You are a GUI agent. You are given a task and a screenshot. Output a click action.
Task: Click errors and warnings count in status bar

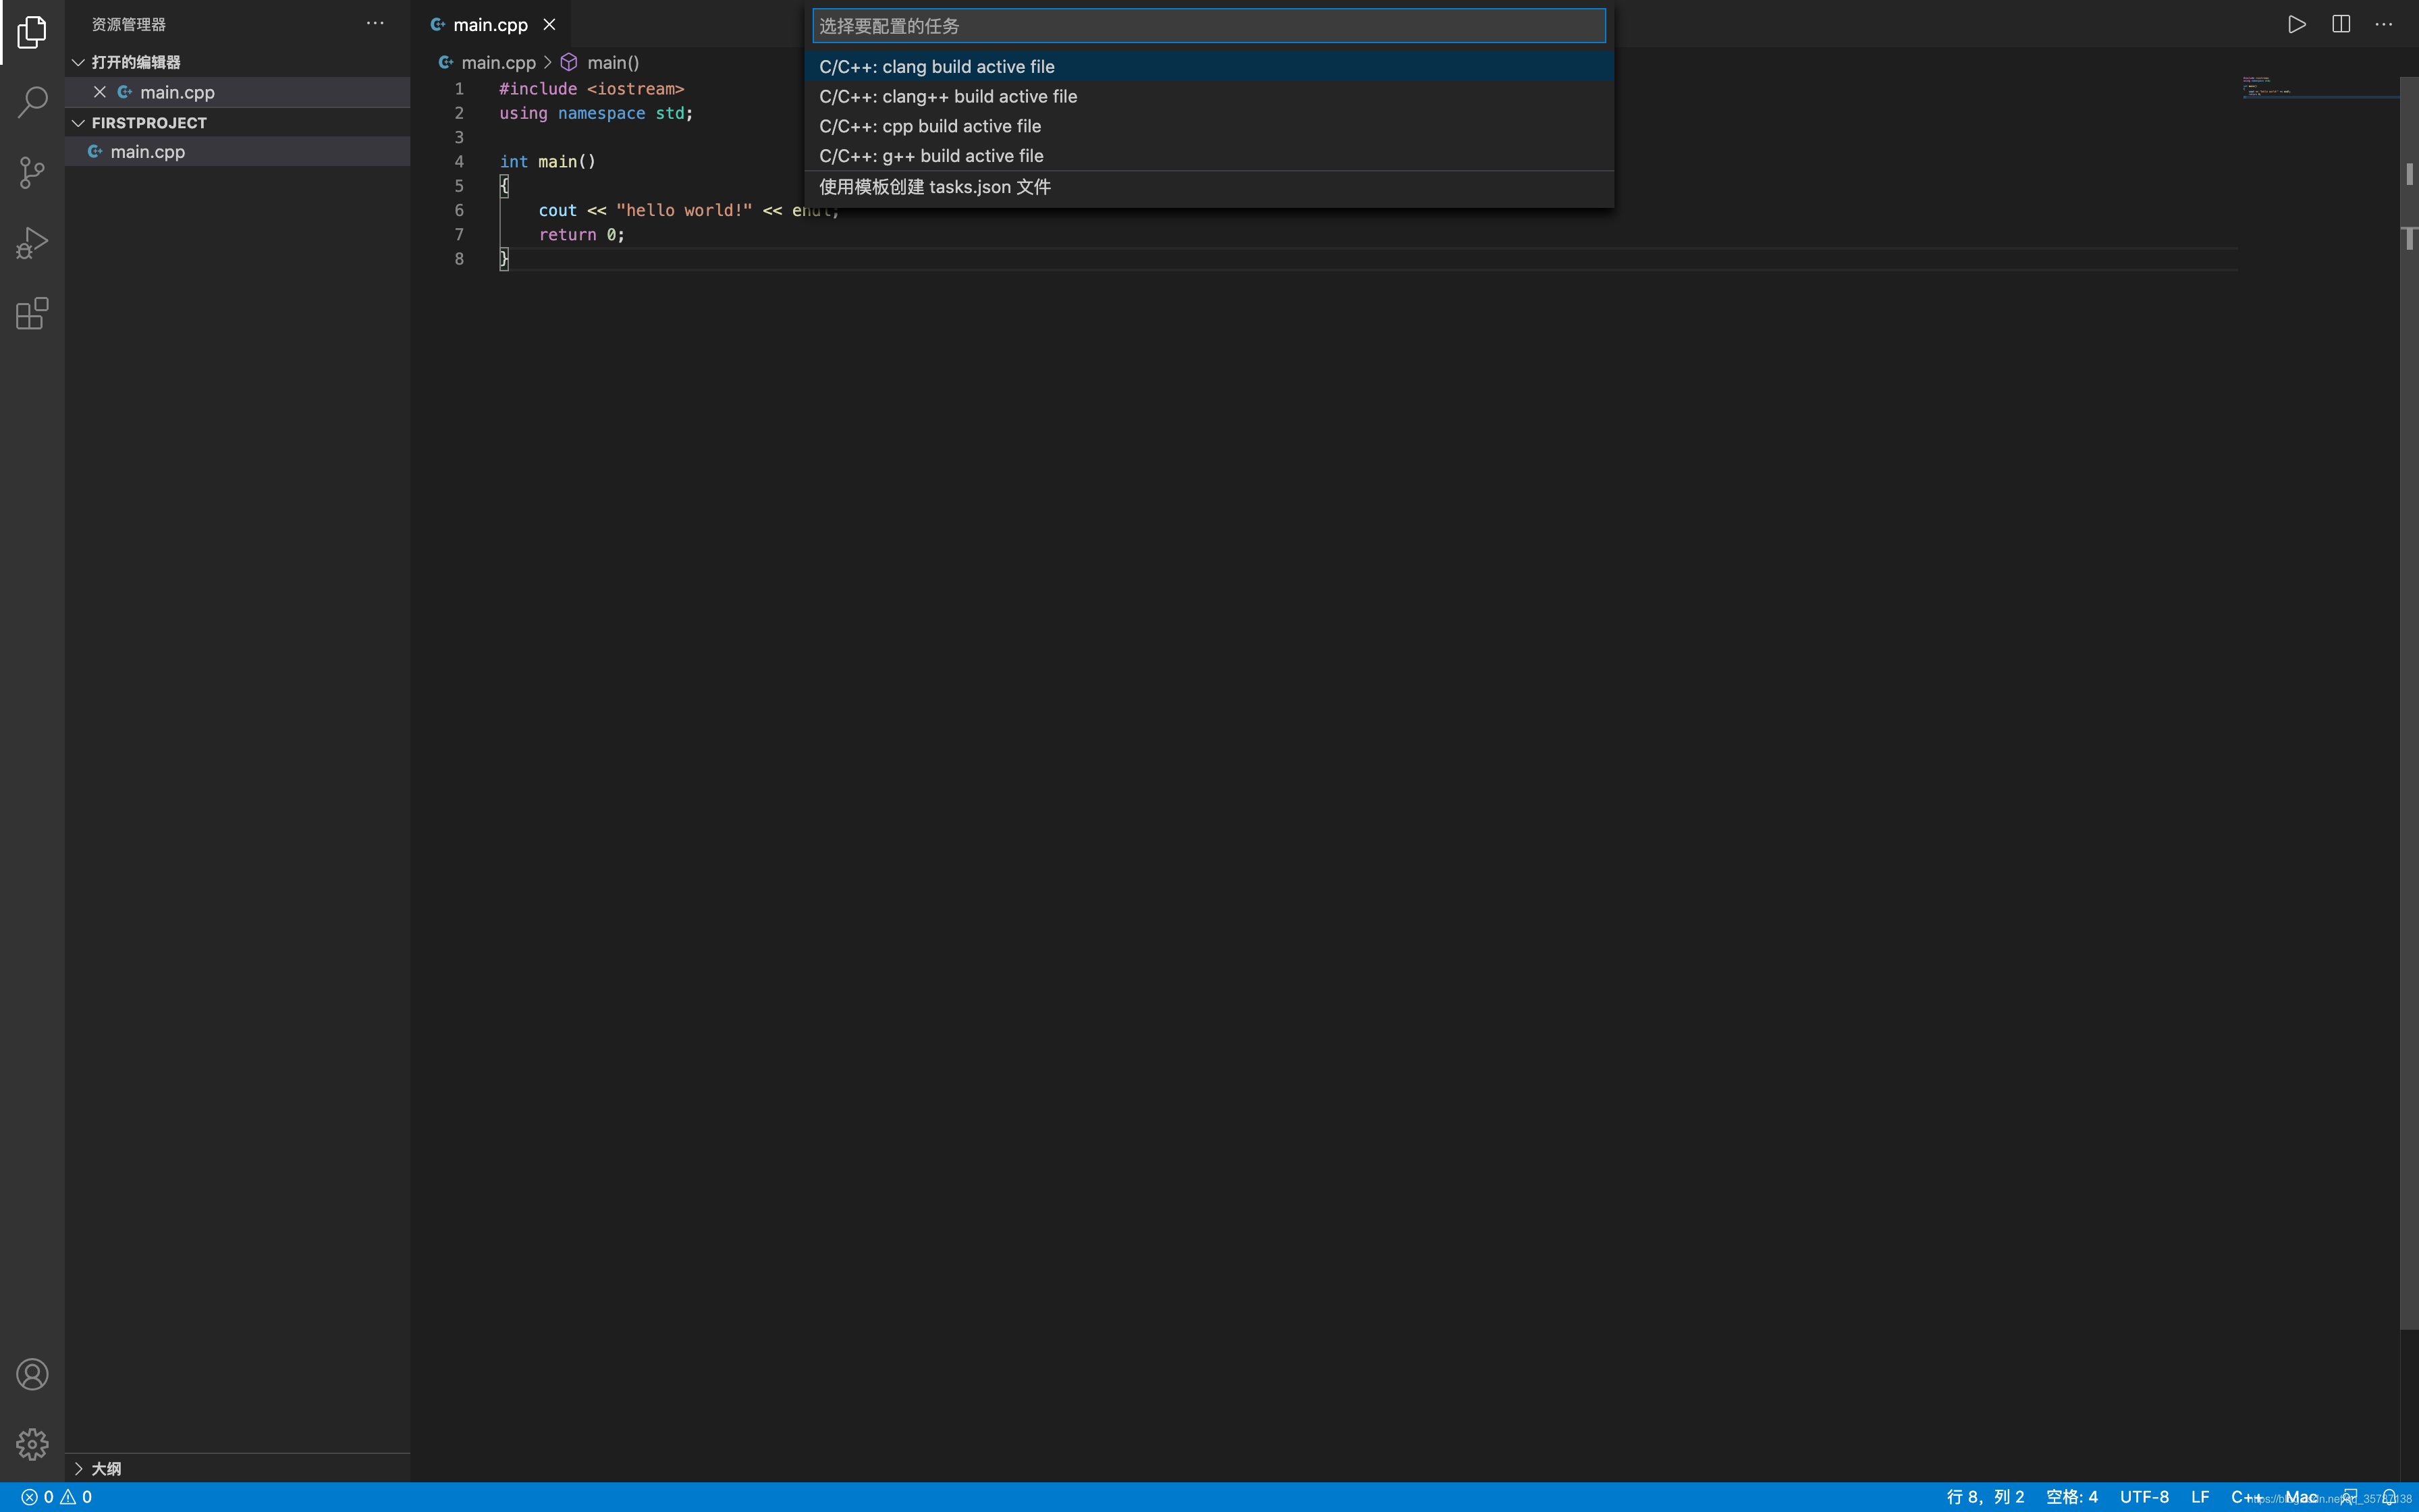[57, 1497]
